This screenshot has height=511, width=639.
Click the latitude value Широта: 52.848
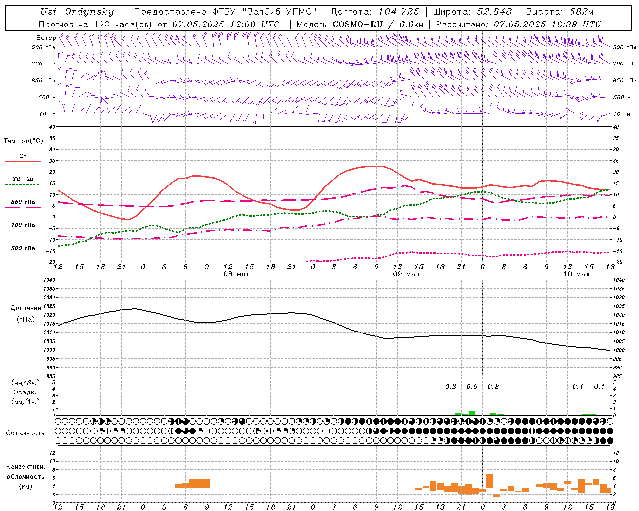point(472,12)
